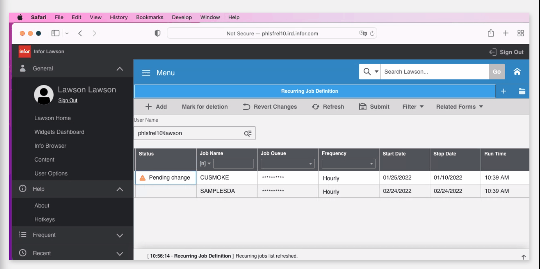The height and width of the screenshot is (269, 540).
Task: Click the Sign Out link under Lawson Lawson
Action: (68, 100)
